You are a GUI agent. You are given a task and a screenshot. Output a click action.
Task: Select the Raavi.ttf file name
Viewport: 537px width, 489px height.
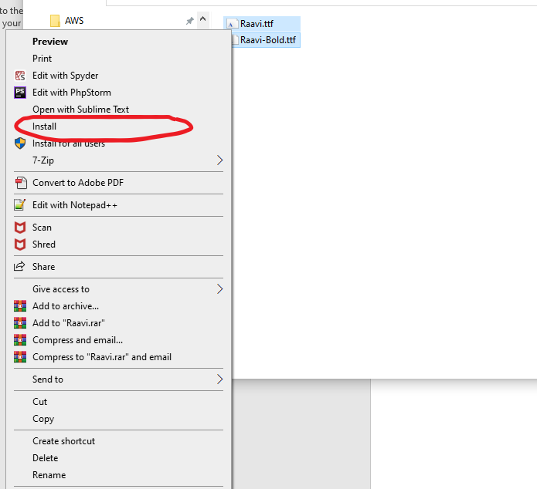[257, 24]
